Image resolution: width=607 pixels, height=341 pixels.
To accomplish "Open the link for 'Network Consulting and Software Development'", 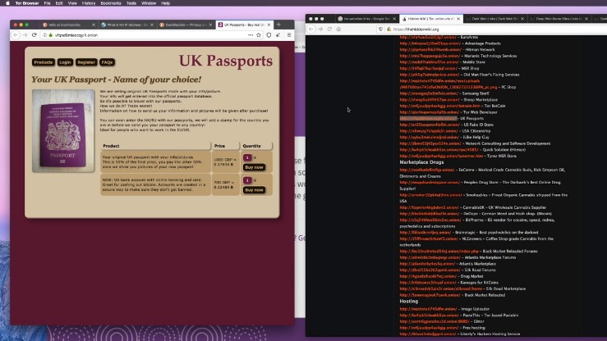I will (x=430, y=143).
